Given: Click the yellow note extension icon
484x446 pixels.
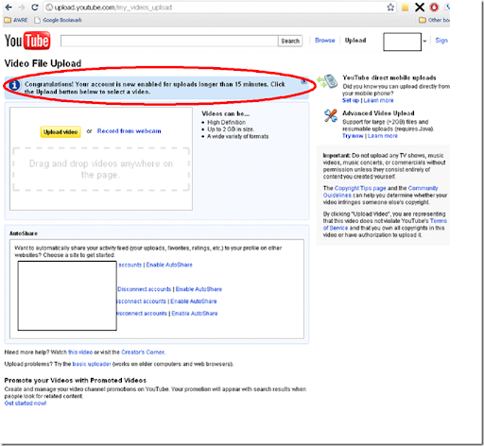Looking at the screenshot, I should pos(406,8).
